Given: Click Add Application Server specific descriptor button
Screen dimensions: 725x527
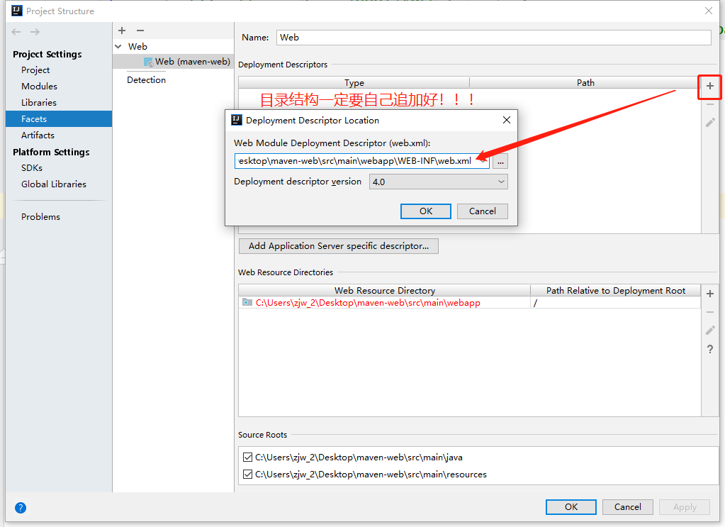Looking at the screenshot, I should (x=338, y=246).
